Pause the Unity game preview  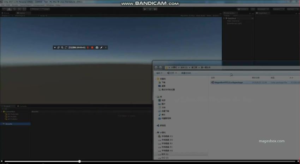point(150,9)
